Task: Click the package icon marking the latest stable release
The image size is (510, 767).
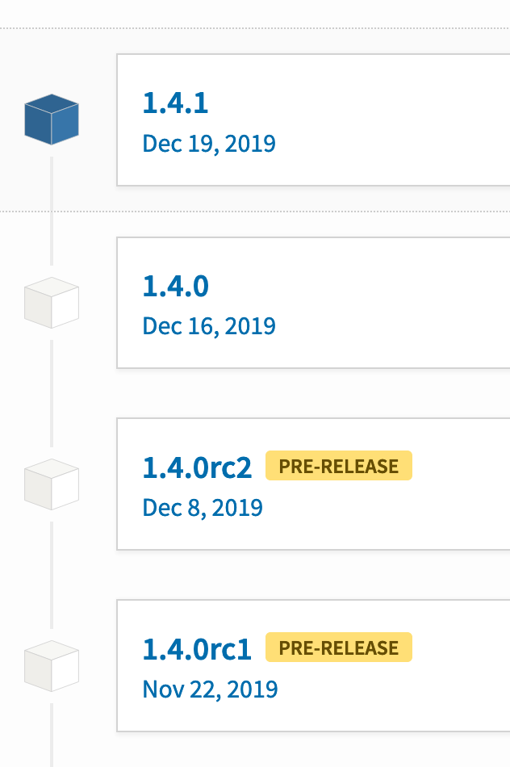Action: [51, 119]
